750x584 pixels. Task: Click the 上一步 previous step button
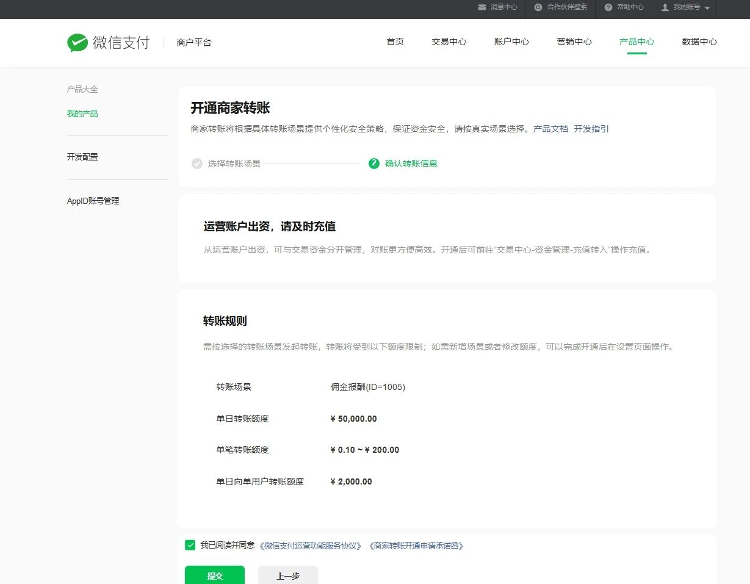(x=288, y=575)
